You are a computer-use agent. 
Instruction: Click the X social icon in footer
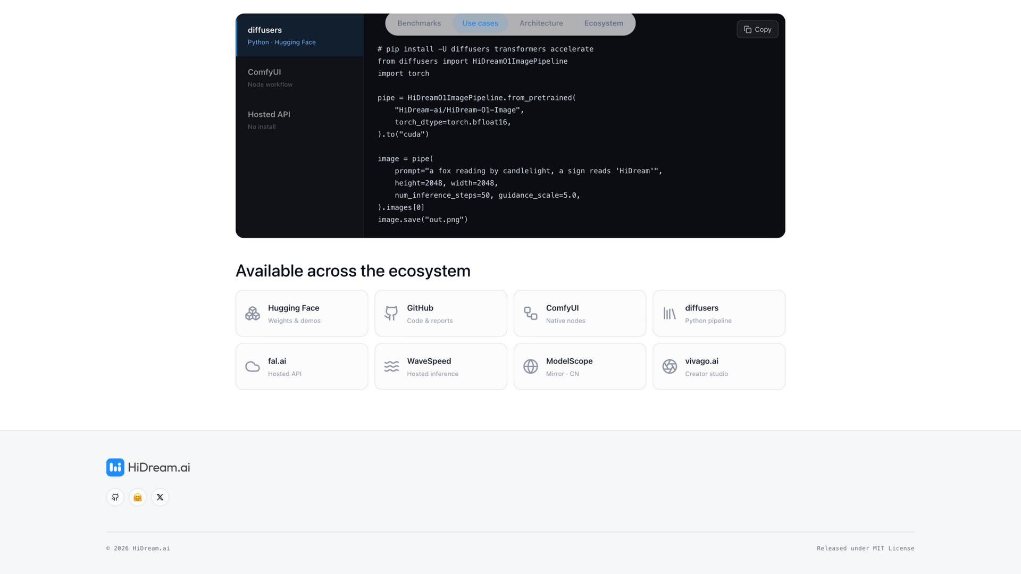pos(160,497)
